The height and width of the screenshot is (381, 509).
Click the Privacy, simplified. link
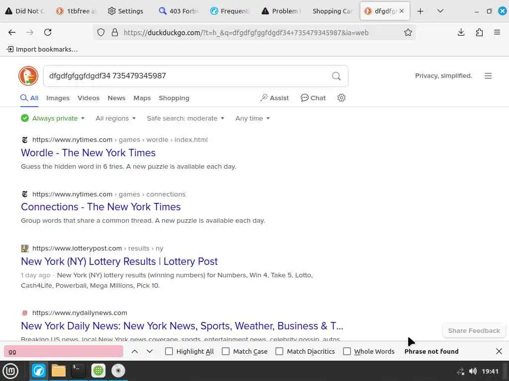pyautogui.click(x=443, y=76)
